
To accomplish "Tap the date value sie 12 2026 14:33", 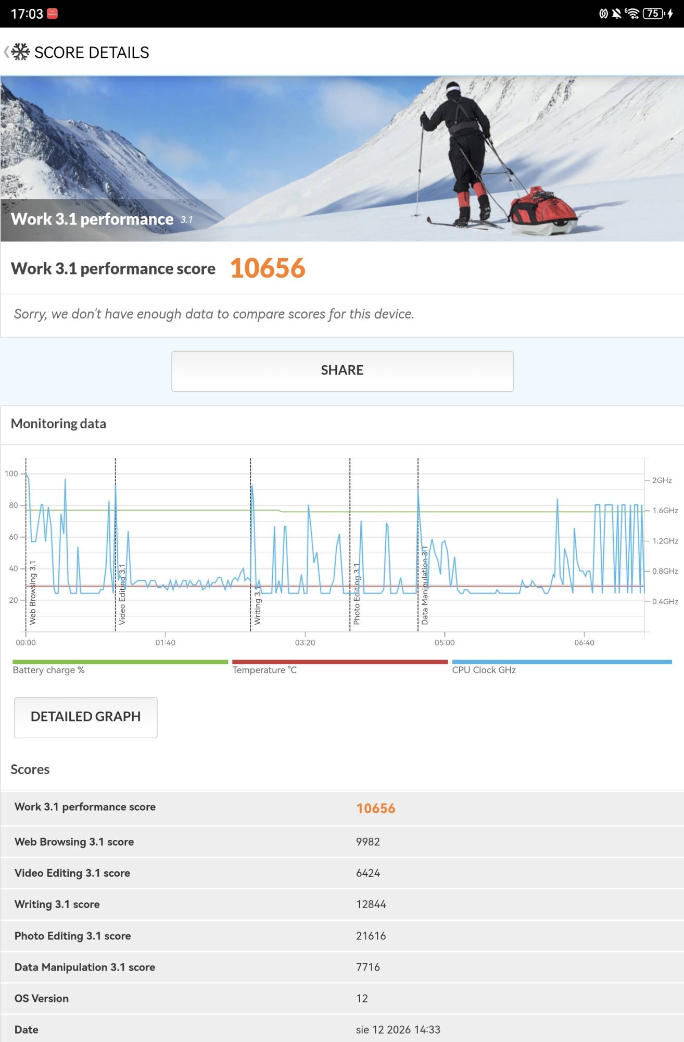I will click(398, 1029).
